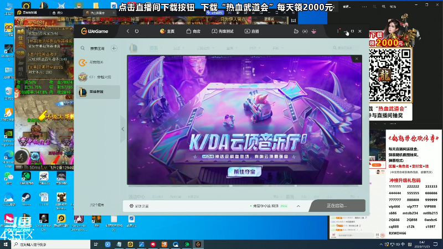Image resolution: width=443 pixels, height=249 pixels.
Task: Click the 活动中心 heading
Action: tap(137, 196)
